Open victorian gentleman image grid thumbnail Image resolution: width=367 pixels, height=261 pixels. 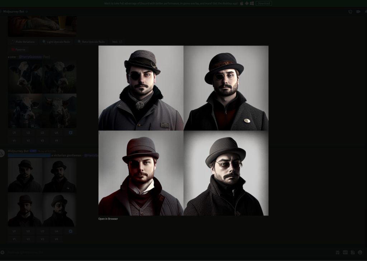[x=42, y=192]
